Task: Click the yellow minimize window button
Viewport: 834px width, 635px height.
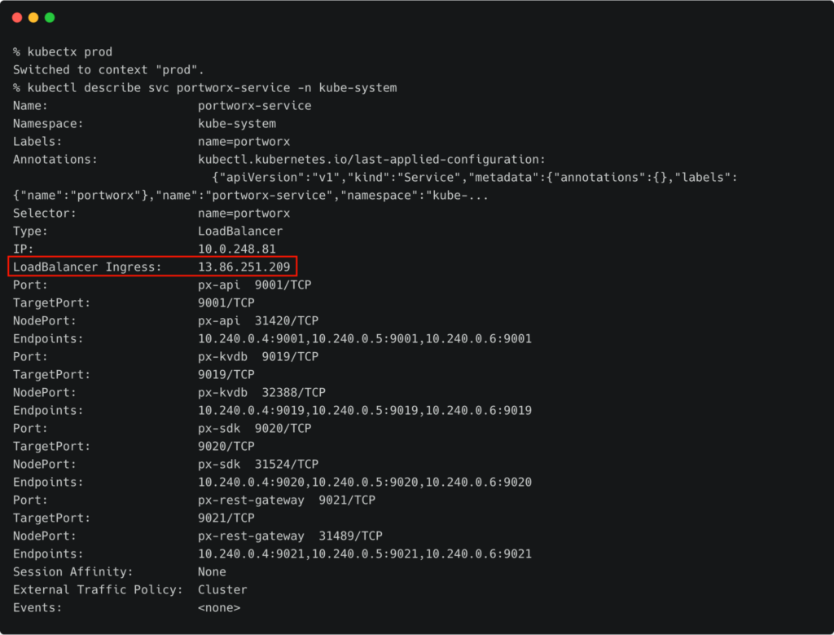Action: point(33,17)
